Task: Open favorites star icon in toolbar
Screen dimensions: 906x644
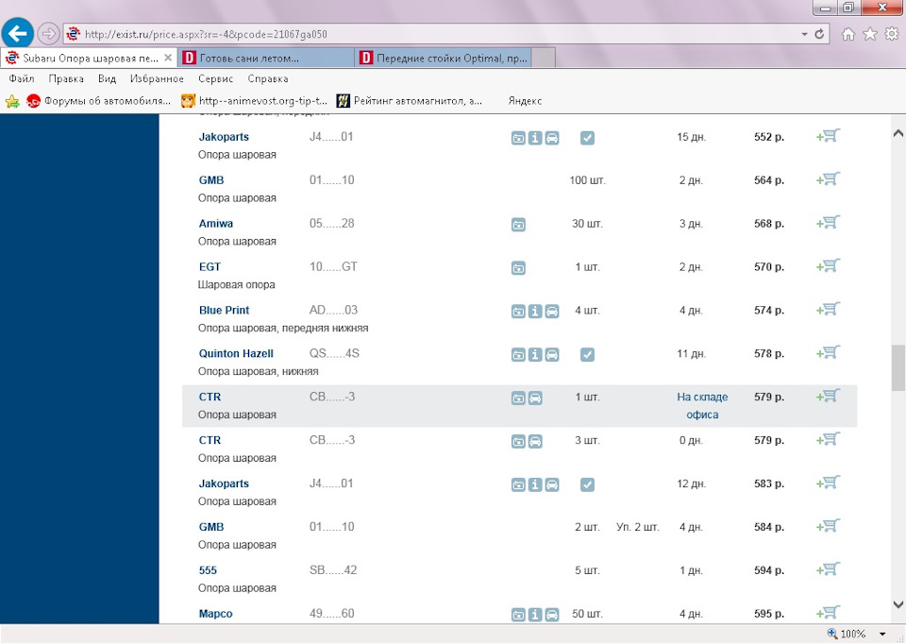Action: coord(869,34)
